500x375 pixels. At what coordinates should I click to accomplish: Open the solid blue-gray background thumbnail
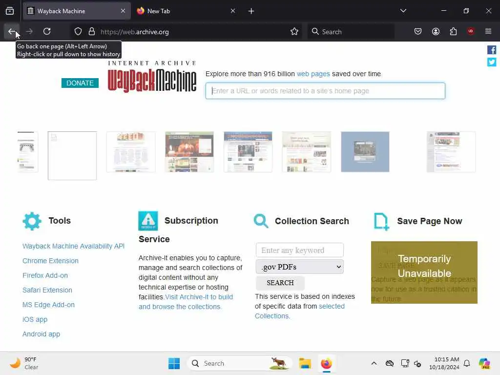pos(365,152)
